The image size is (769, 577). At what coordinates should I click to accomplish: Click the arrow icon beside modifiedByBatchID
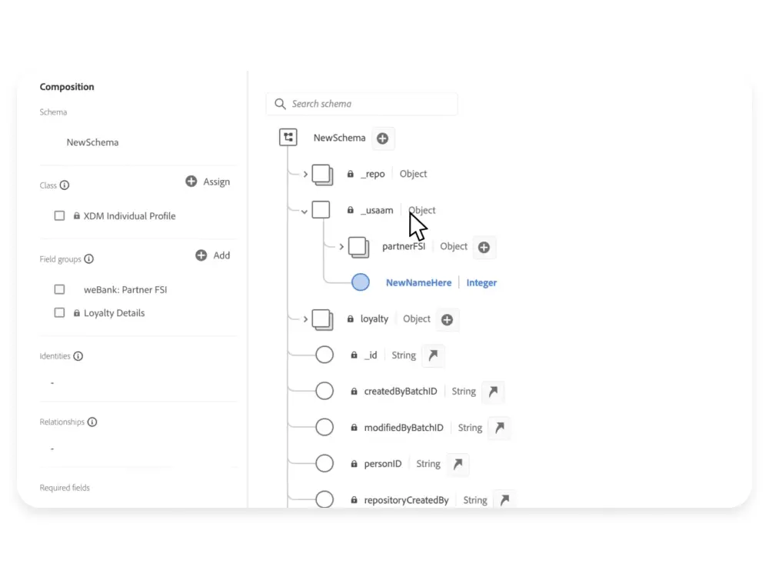click(x=499, y=428)
